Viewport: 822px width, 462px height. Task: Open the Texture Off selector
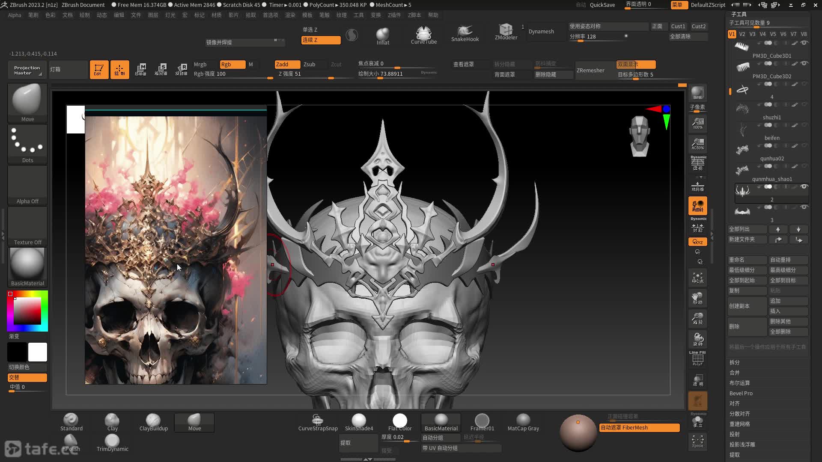(27, 226)
